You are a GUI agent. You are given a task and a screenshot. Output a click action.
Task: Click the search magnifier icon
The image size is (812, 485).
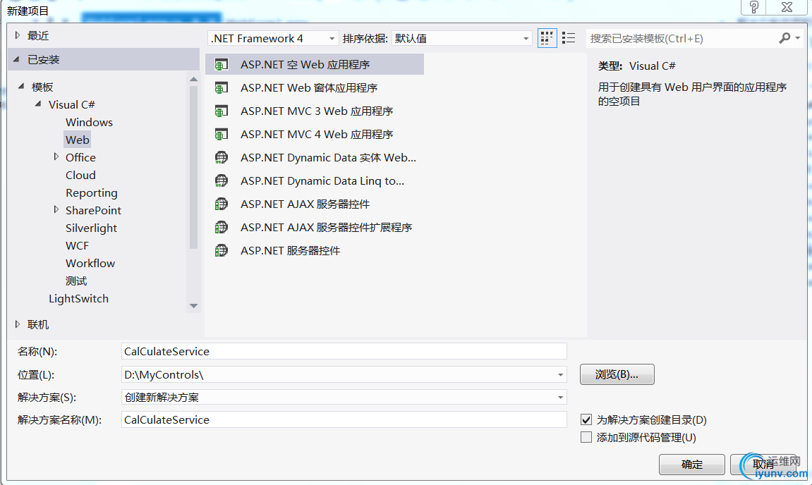click(x=784, y=38)
